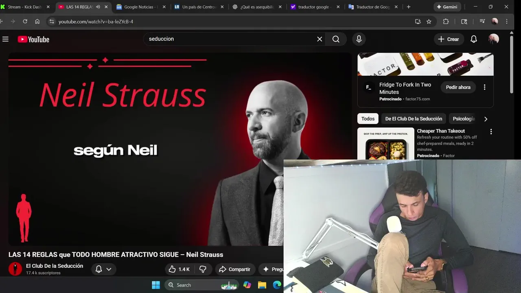Open the browser extensions puzzle icon
Image resolution: width=521 pixels, height=293 pixels.
pos(446,22)
